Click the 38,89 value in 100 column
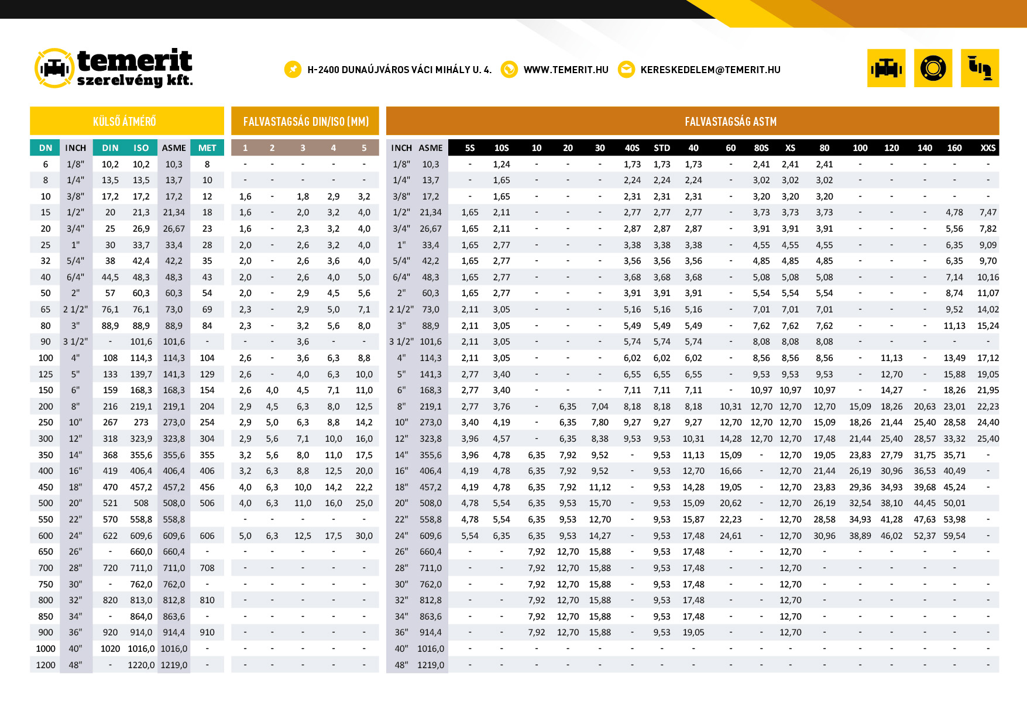The height and width of the screenshot is (726, 1027). pyautogui.click(x=860, y=536)
